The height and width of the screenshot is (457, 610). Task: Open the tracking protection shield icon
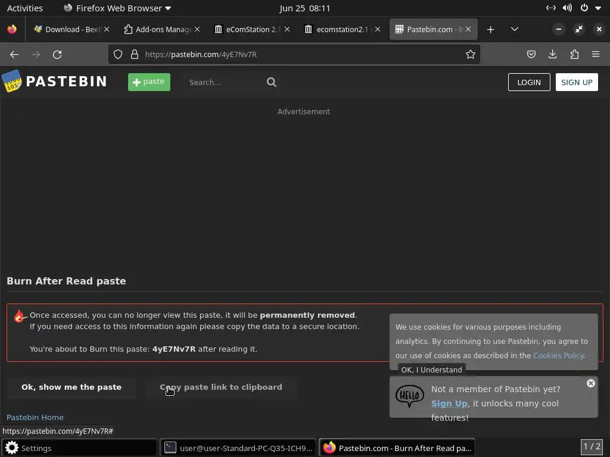[118, 54]
